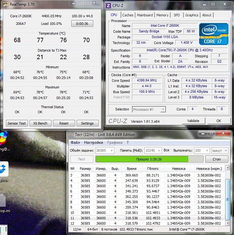Click the Невязка (норм.) column header

(209, 169)
